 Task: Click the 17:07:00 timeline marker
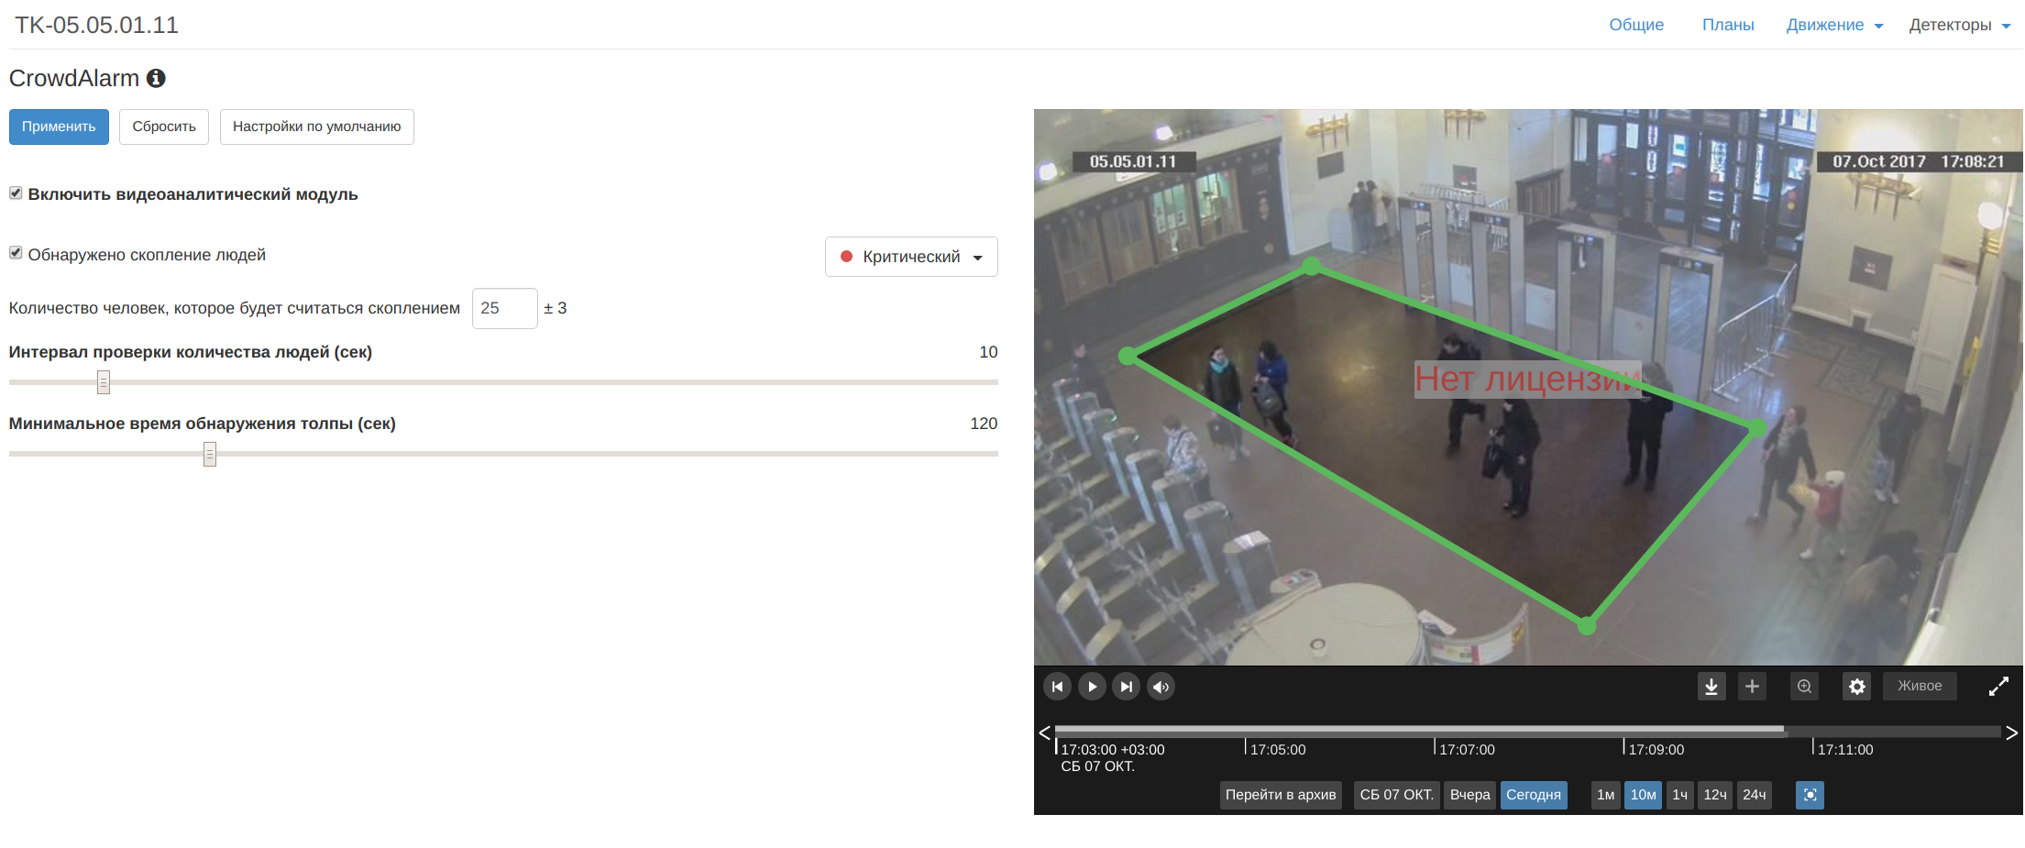pos(1467,750)
